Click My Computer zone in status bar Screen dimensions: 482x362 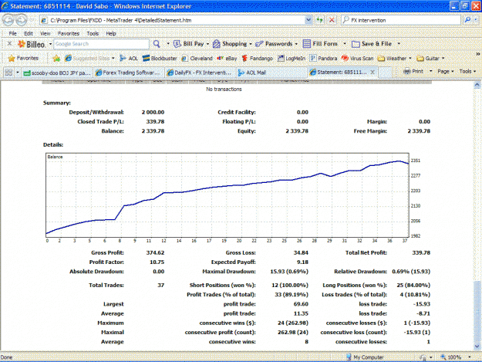365,357
